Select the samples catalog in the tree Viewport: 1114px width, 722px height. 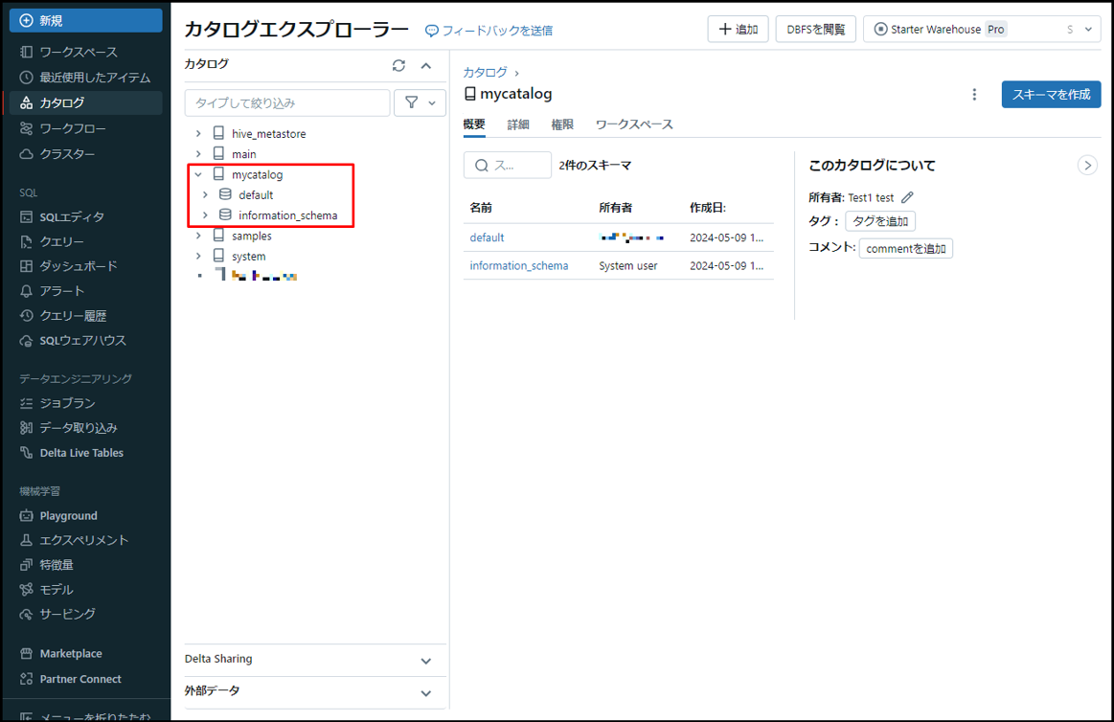pos(252,236)
